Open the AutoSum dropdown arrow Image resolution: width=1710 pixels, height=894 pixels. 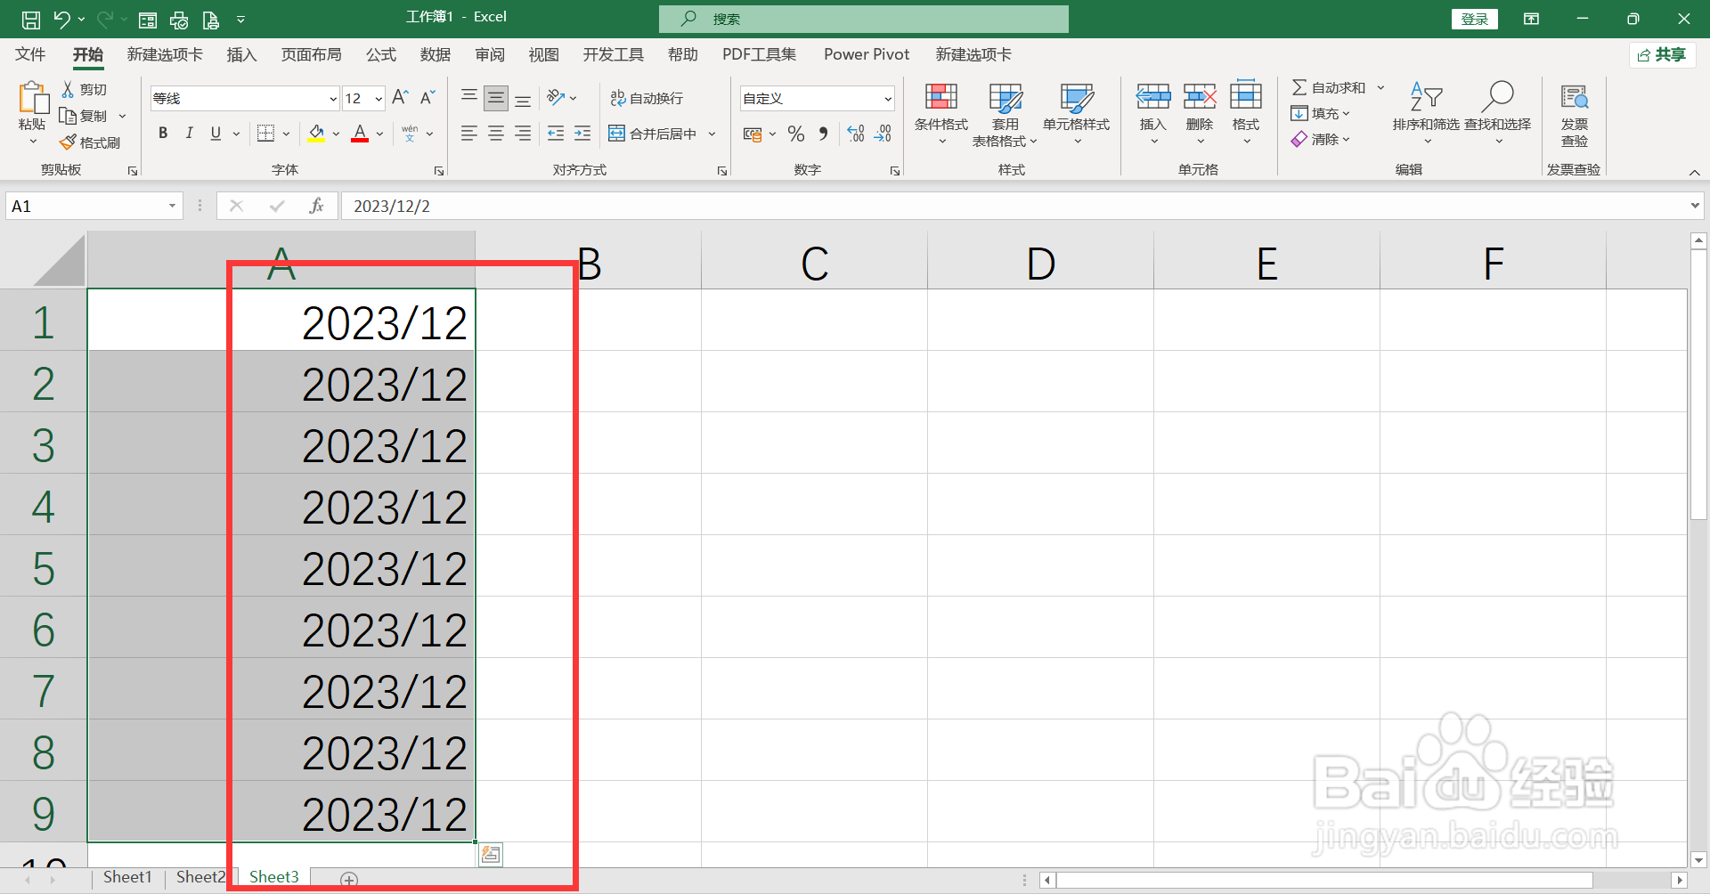pos(1381,87)
